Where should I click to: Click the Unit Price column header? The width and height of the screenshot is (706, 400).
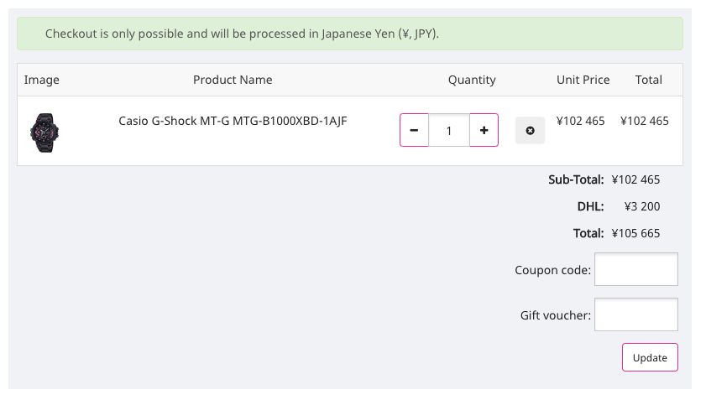pyautogui.click(x=583, y=80)
